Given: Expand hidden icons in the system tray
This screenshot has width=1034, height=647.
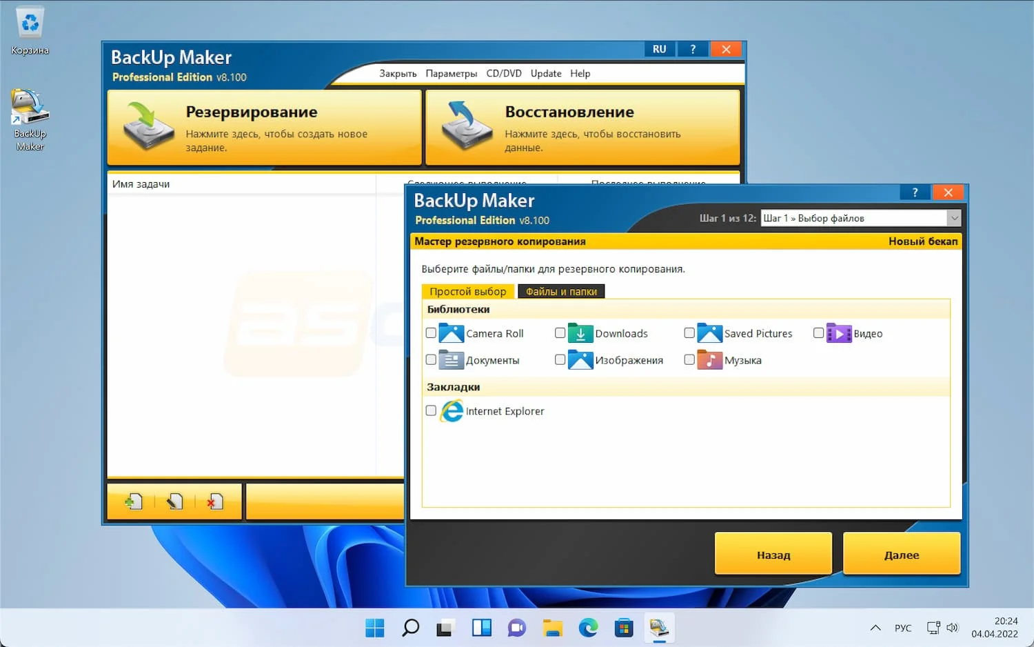Looking at the screenshot, I should tap(875, 628).
